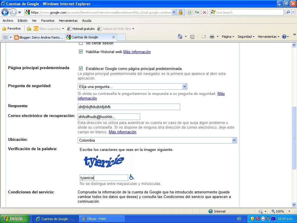Open a new blank tab
Image resolution: width=297 pixels, height=223 pixels.
(x=121, y=37)
